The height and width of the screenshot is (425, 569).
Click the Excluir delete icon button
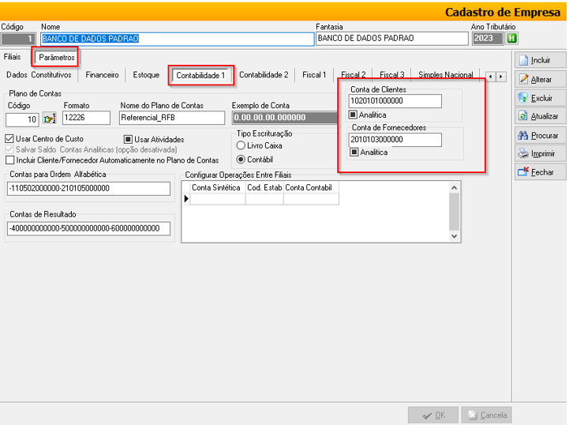[535, 98]
